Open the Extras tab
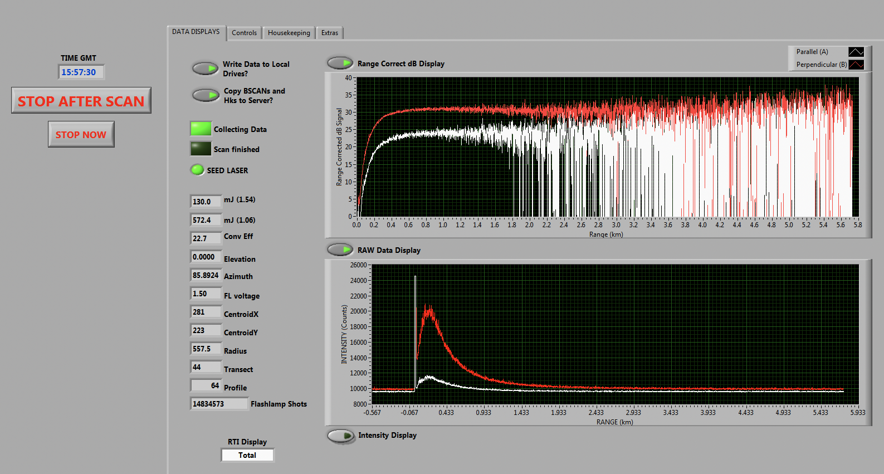The width and height of the screenshot is (884, 474). point(329,33)
